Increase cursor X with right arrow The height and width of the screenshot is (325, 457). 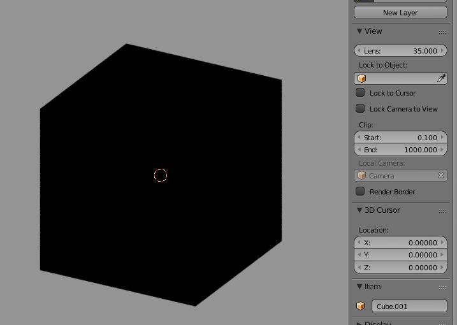(x=442, y=243)
